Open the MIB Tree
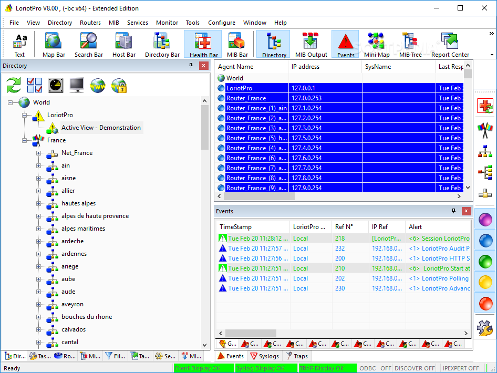Screen dimensions: 497x373 tap(410, 45)
